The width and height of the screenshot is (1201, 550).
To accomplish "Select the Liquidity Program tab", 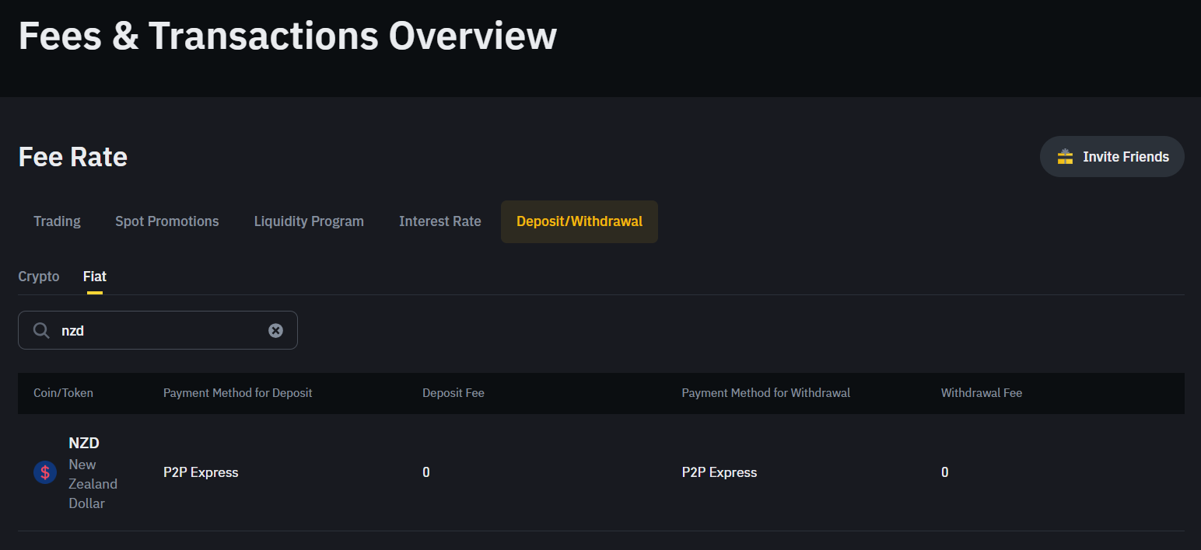I will point(309,221).
